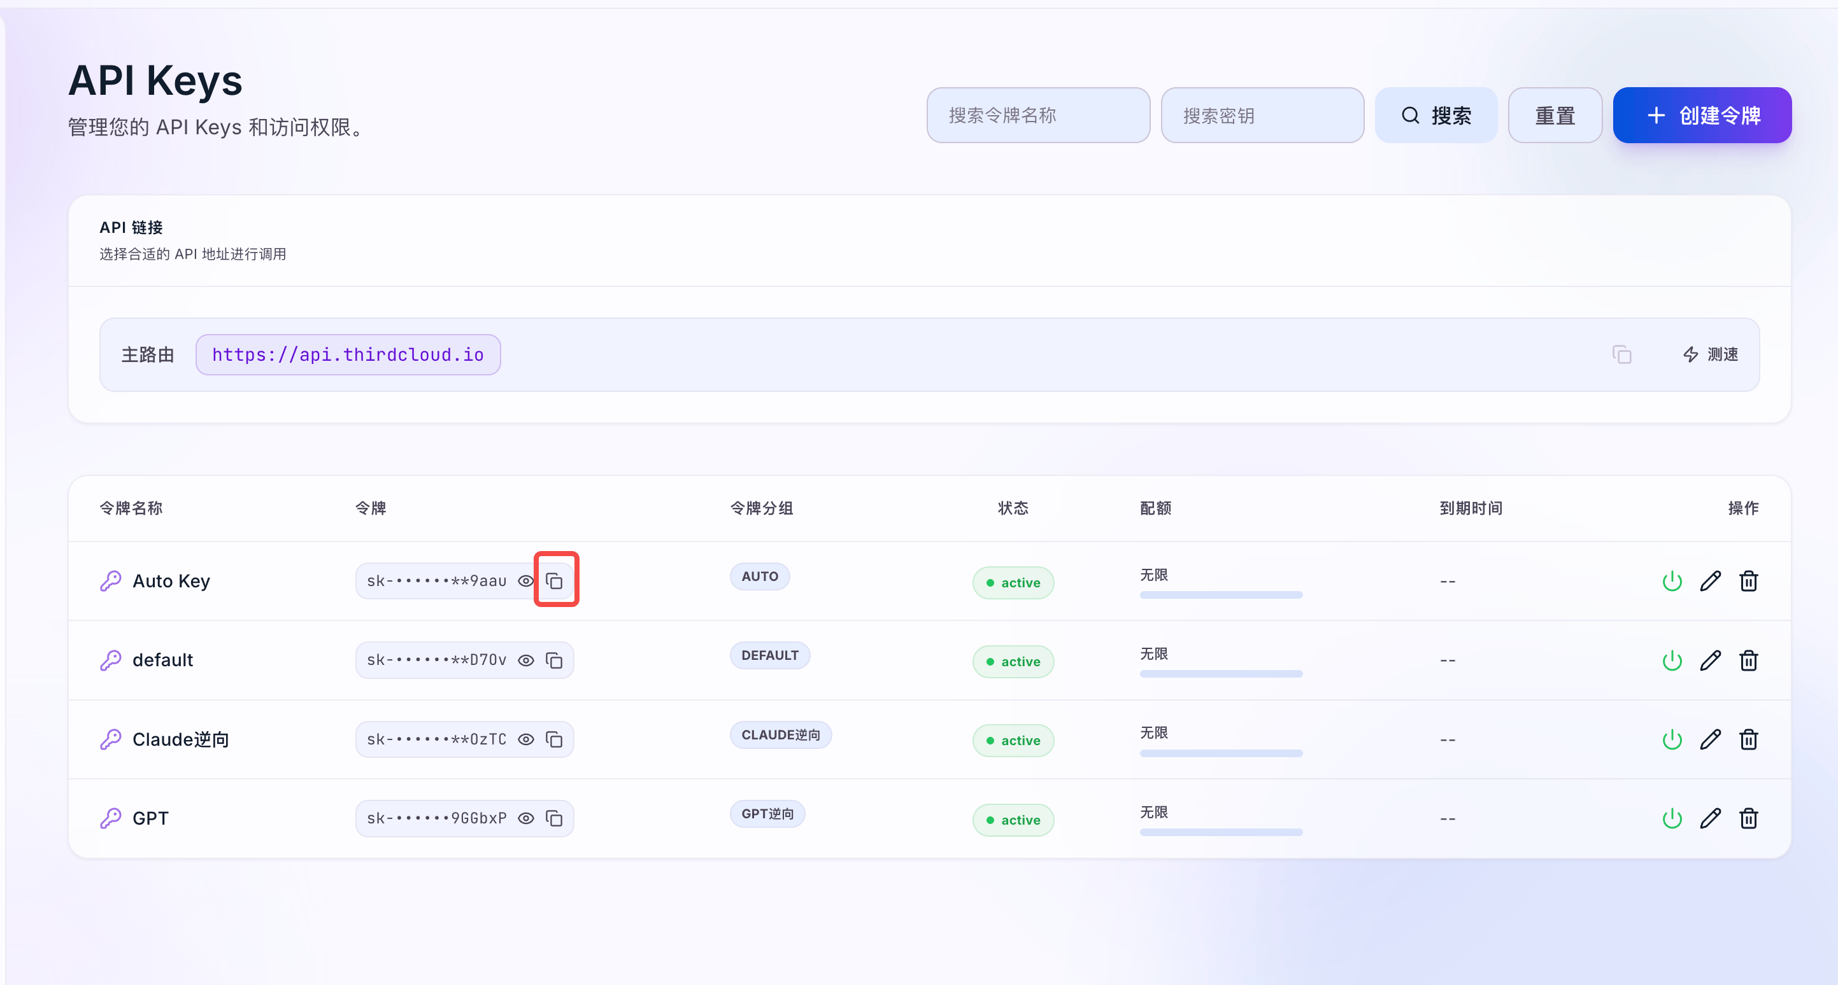Image resolution: width=1838 pixels, height=985 pixels.
Task: Toggle power status of GPT token
Action: pyautogui.click(x=1672, y=818)
